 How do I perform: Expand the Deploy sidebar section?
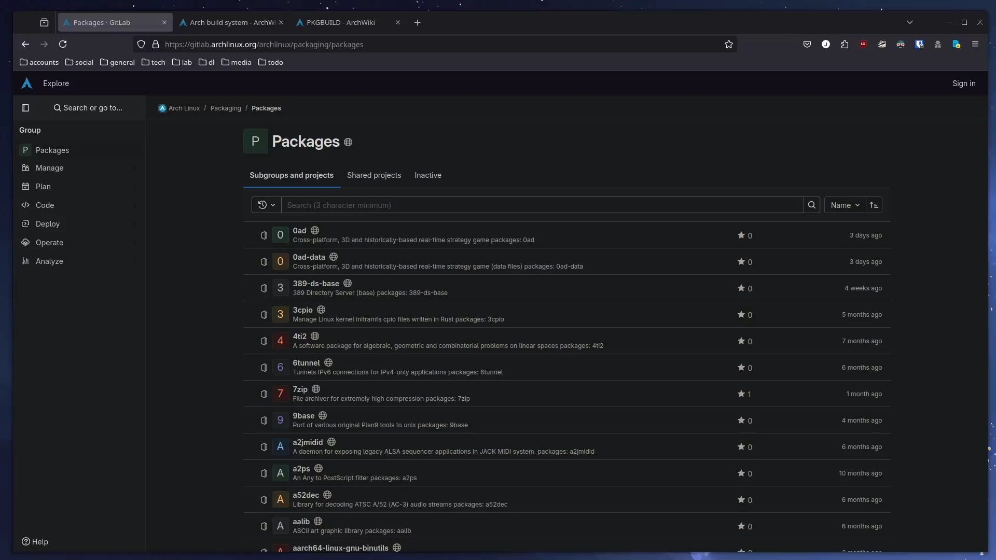tap(79, 224)
